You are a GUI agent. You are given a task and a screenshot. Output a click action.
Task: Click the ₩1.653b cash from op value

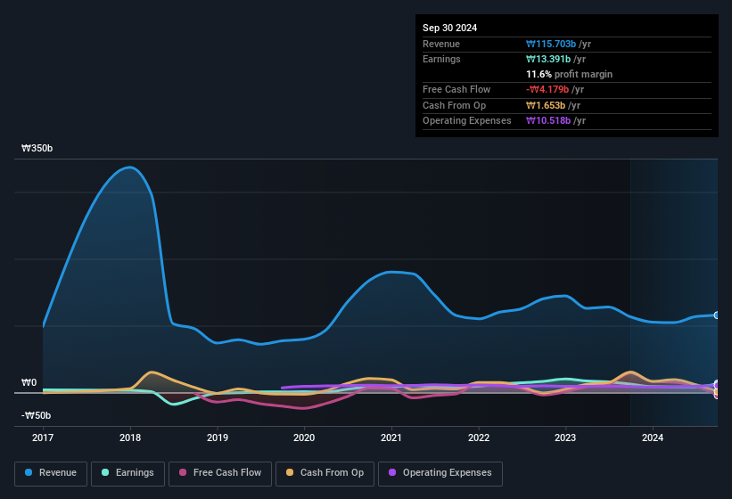[546, 105]
